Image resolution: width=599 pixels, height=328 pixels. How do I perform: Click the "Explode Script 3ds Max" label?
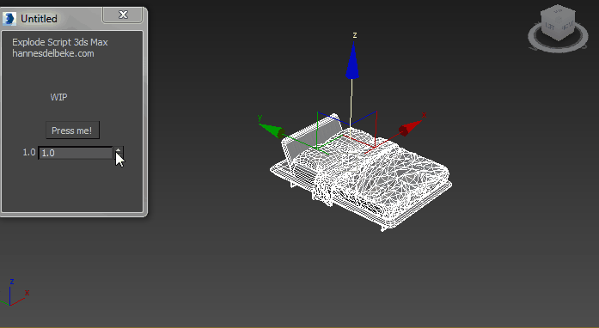click(60, 42)
